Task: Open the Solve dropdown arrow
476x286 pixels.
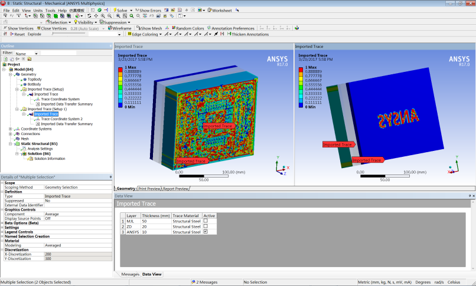Action: pos(131,10)
